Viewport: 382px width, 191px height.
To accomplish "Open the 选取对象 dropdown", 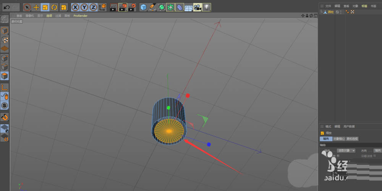I will (346, 151).
